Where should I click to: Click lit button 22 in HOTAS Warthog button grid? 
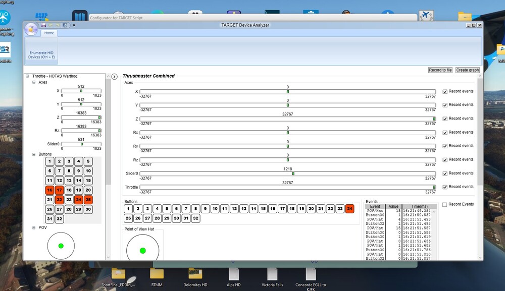coord(59,200)
